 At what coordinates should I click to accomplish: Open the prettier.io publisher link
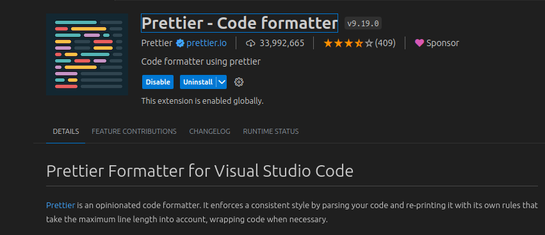click(206, 43)
